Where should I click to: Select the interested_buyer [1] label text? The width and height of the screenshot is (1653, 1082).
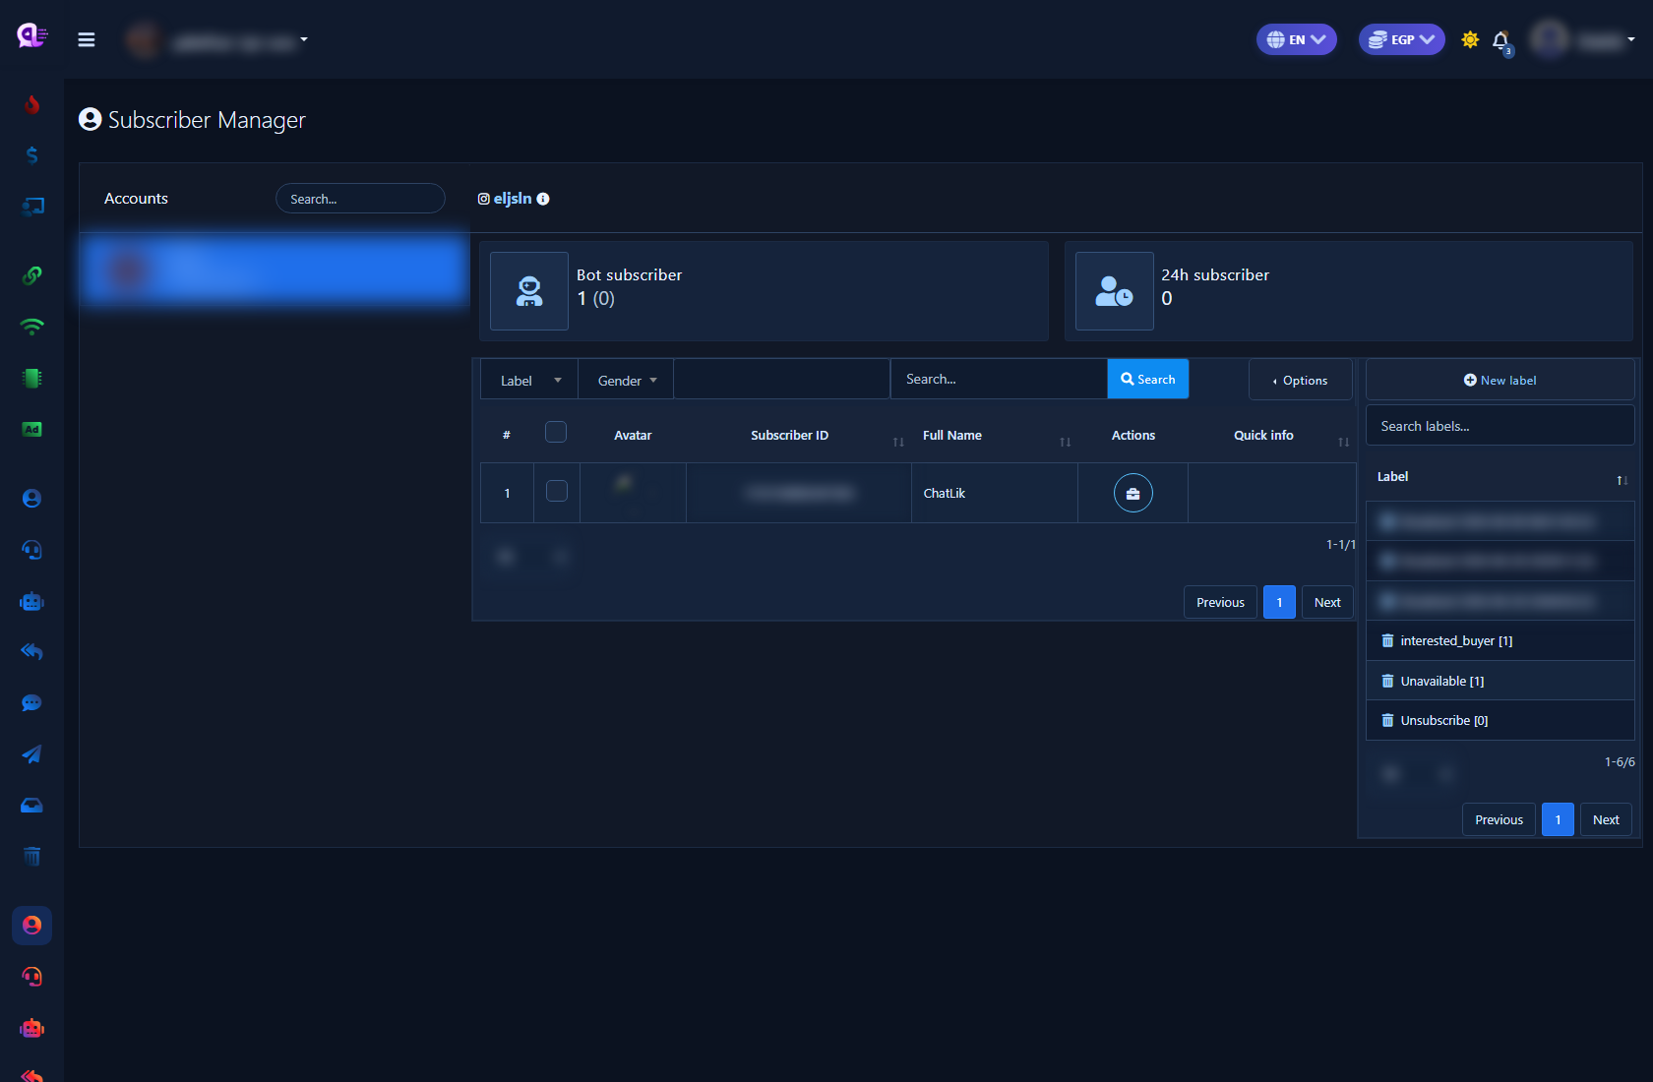click(1456, 640)
